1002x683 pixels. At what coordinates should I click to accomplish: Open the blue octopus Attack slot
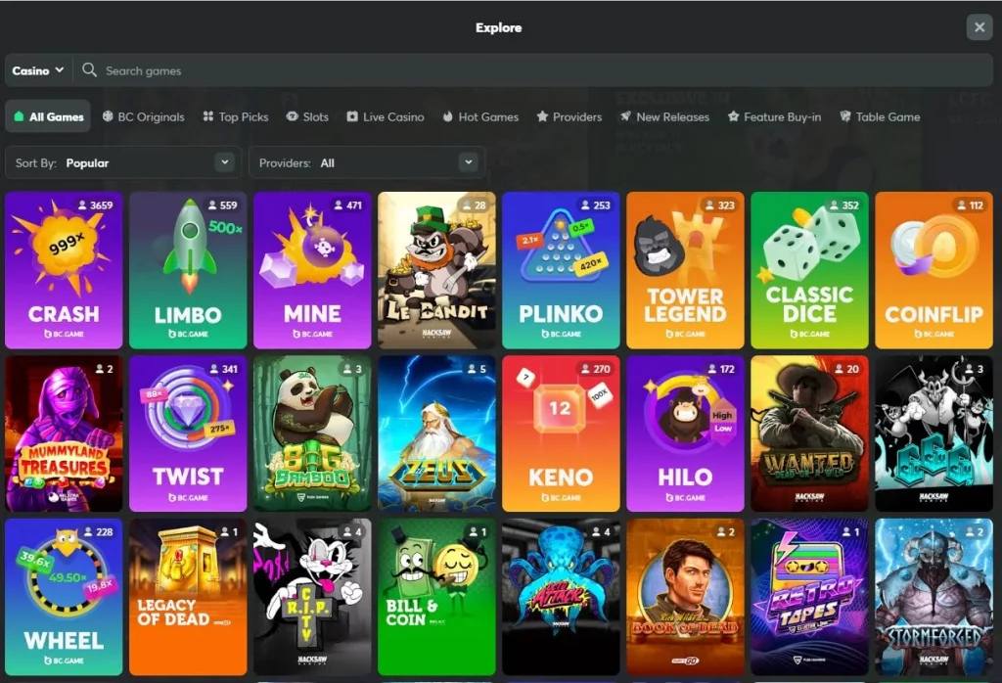pyautogui.click(x=561, y=597)
